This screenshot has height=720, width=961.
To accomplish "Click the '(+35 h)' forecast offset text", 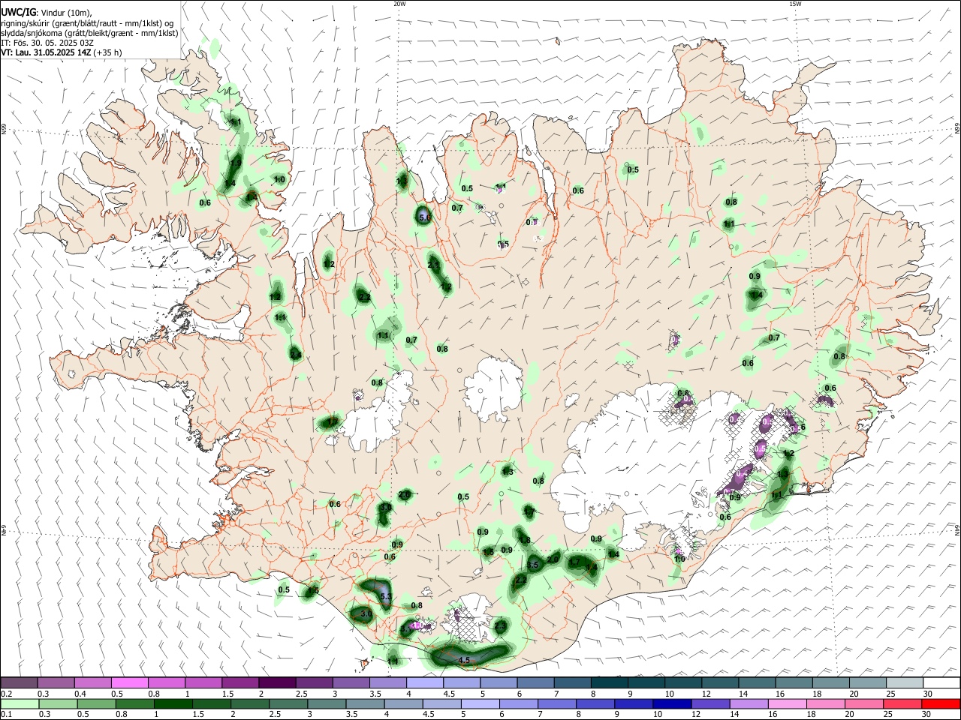I will [108, 52].
